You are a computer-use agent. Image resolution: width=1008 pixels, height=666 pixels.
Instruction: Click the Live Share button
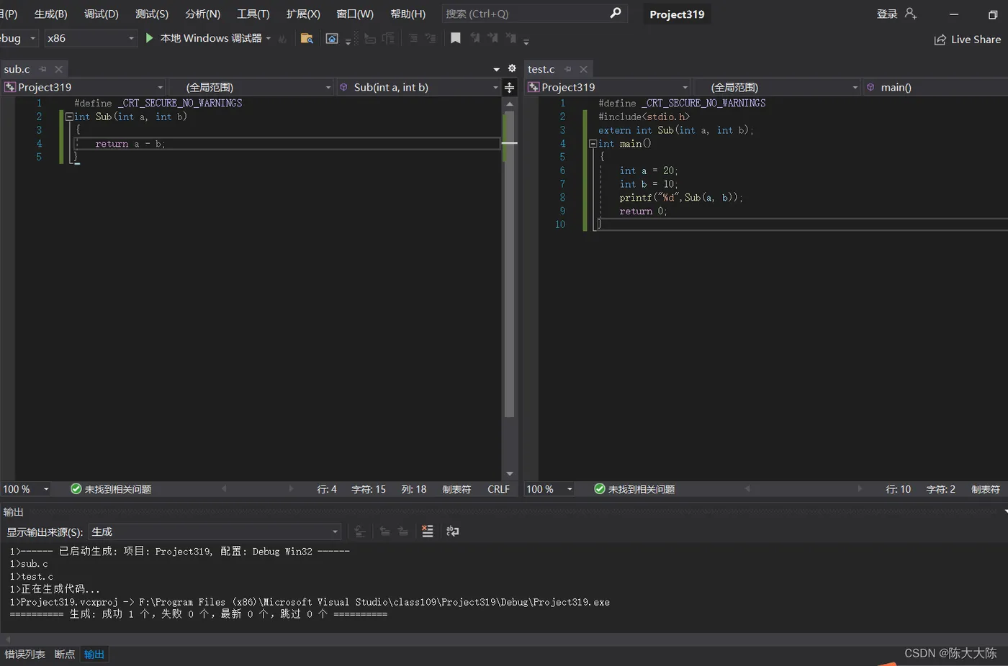point(968,40)
